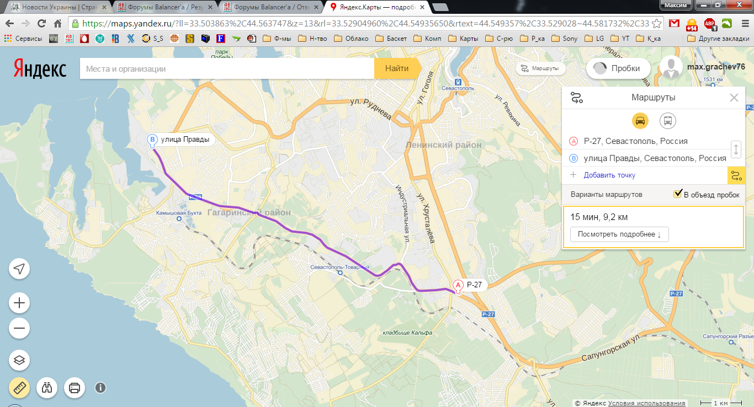Viewport: 754px width, 407px height.
Task: Open the Карты bookmarks folder
Action: [464, 39]
